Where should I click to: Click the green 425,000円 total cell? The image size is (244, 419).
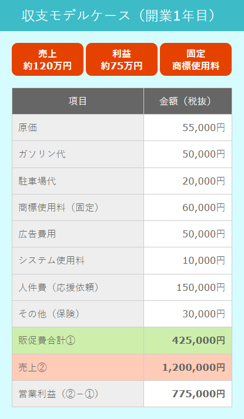[x=188, y=340]
